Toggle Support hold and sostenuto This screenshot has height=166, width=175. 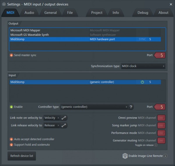pyautogui.click(x=11, y=144)
